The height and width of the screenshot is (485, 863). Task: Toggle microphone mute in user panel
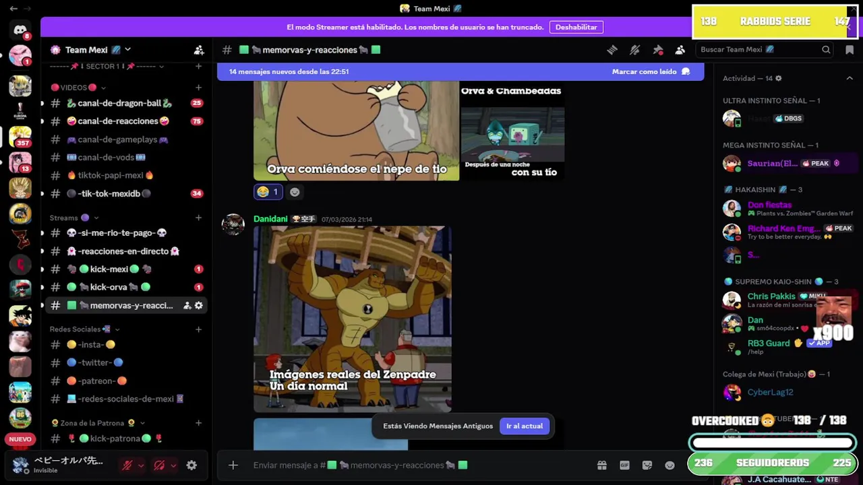127,465
